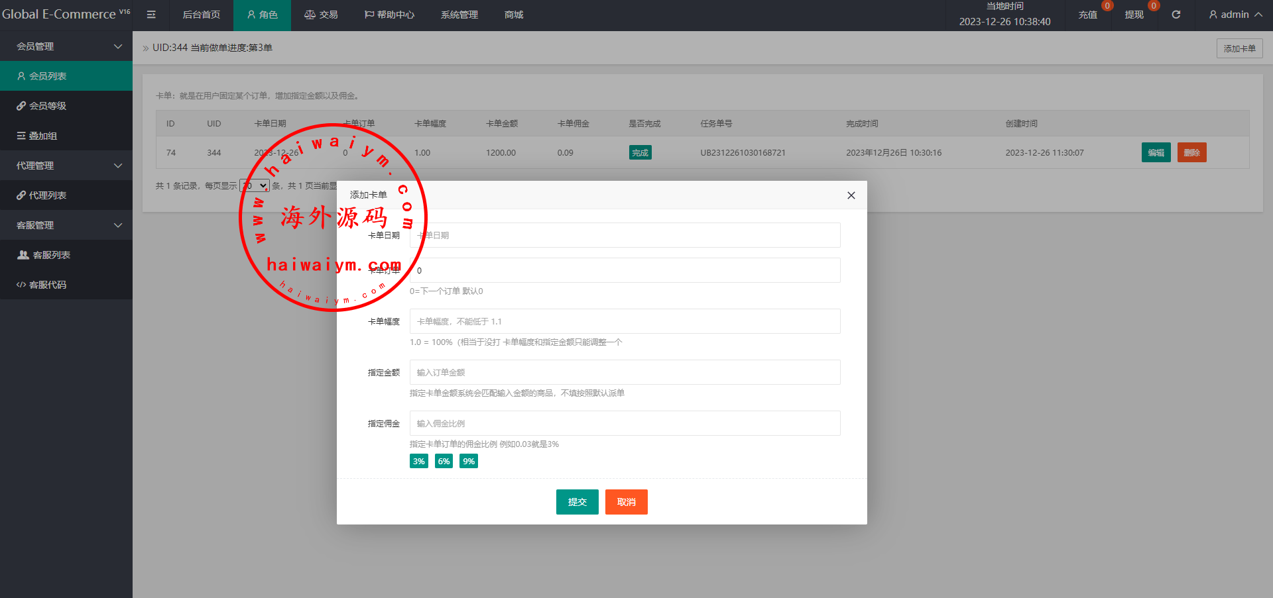The image size is (1273, 598).
Task: Focus the 指定金额 order amount field
Action: tap(625, 372)
